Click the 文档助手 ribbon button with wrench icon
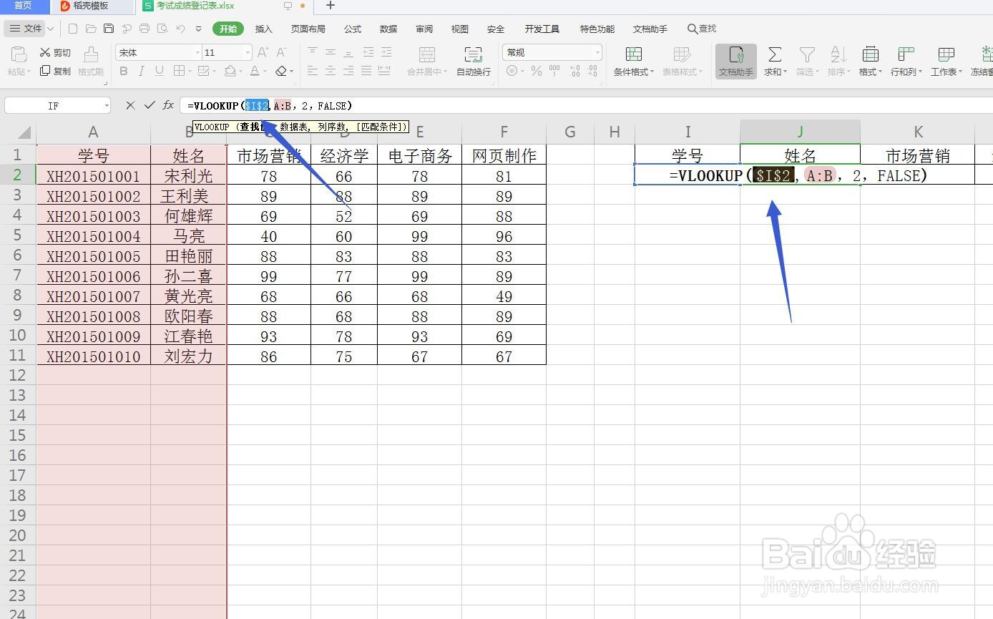Image resolution: width=993 pixels, height=619 pixels. (736, 62)
